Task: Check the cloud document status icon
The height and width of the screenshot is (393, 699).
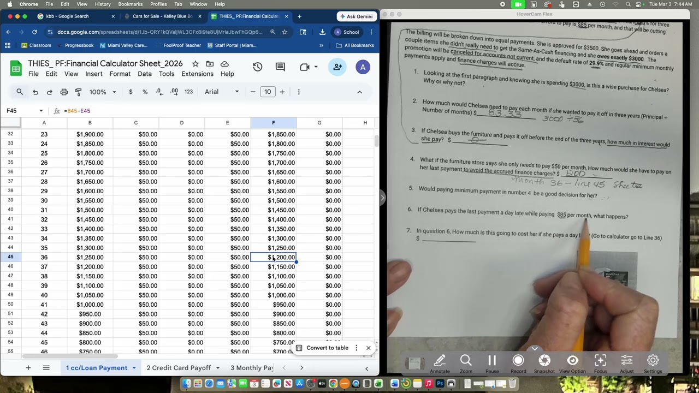Action: pyautogui.click(x=224, y=64)
